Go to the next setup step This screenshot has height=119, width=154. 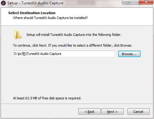coord(112,112)
